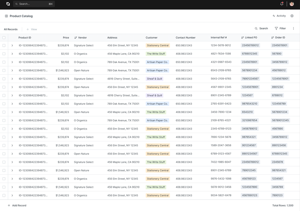Check the row with ref 6543-2109-8765
Viewport: 300px width, 211px height.
click(4, 70)
